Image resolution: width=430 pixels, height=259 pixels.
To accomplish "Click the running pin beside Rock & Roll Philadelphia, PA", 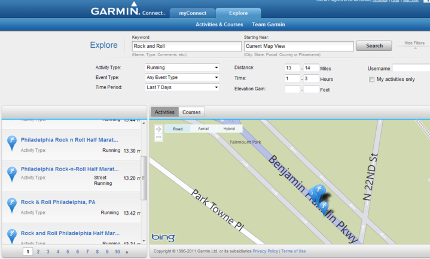I will pyautogui.click(x=12, y=206).
